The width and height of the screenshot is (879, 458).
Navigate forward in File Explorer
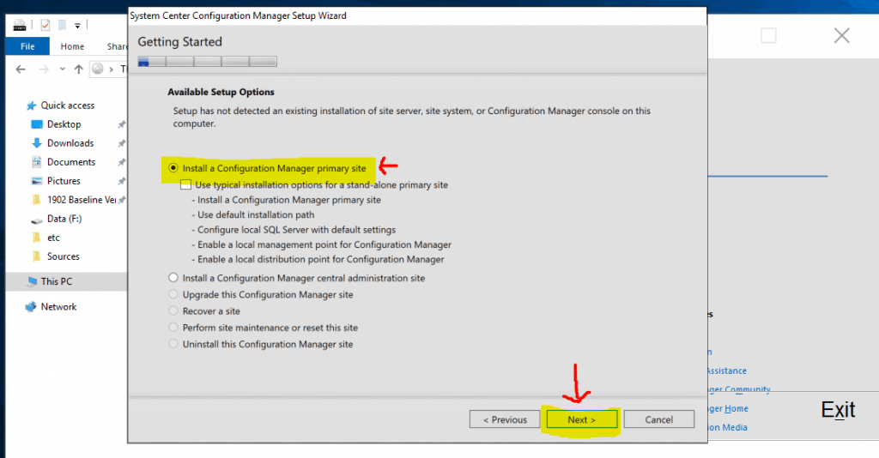[x=44, y=69]
